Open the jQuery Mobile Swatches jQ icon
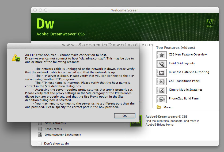 (162, 90)
